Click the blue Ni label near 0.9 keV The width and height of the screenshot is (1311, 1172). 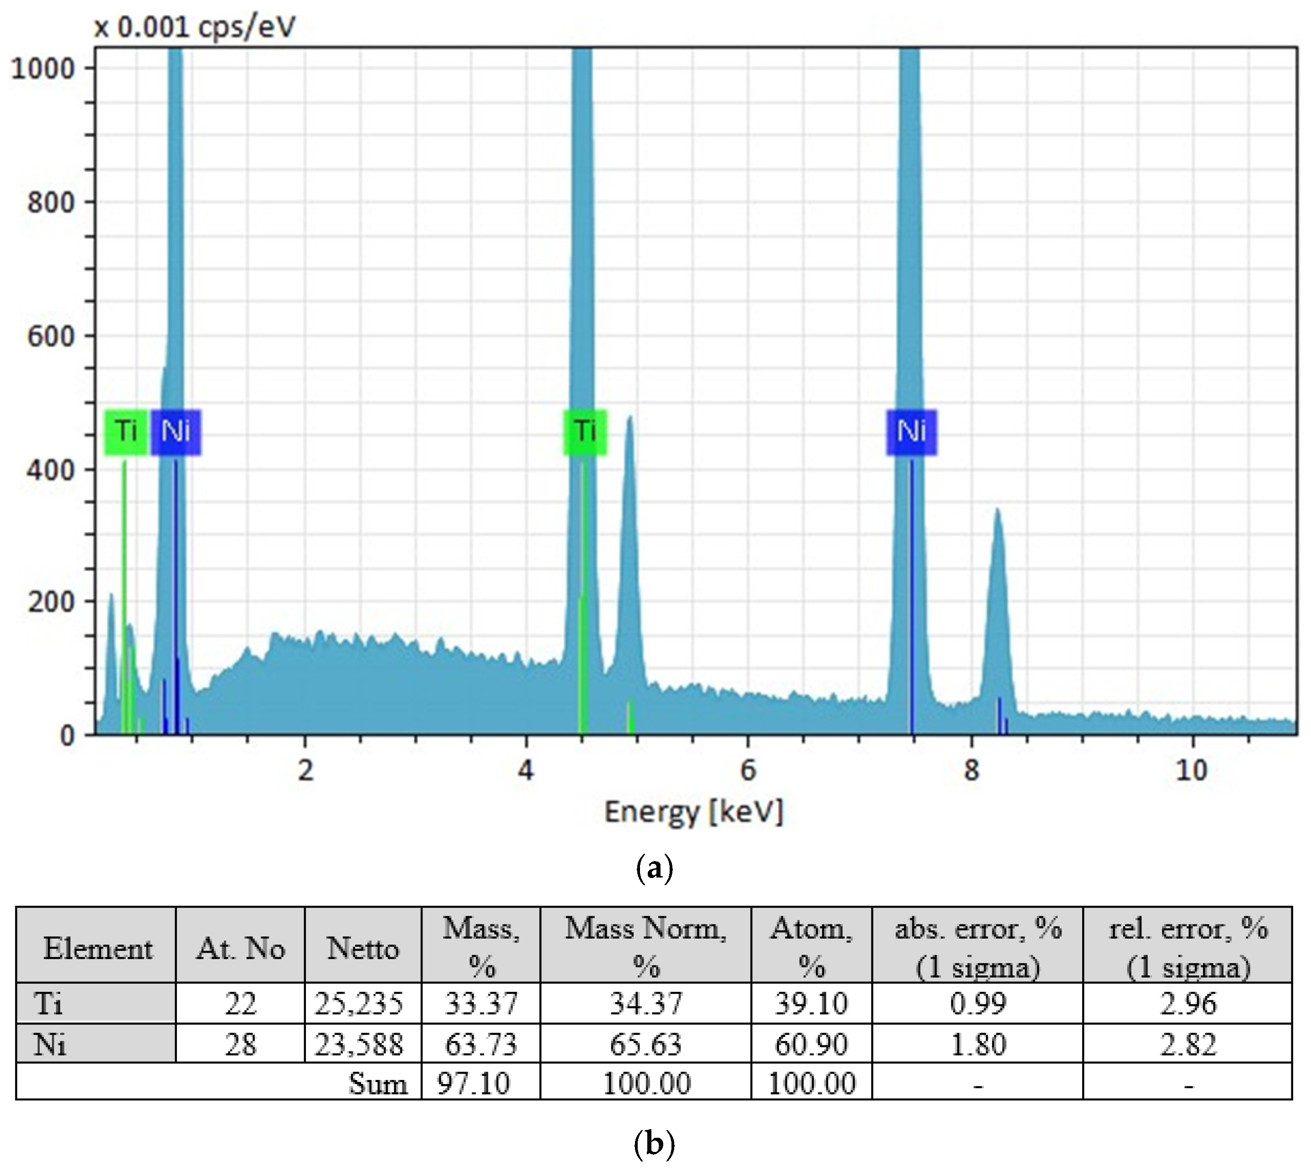click(176, 431)
